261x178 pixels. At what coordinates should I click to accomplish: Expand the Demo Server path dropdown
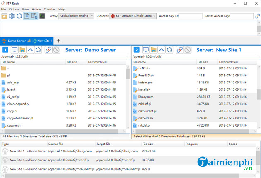coord(127,56)
